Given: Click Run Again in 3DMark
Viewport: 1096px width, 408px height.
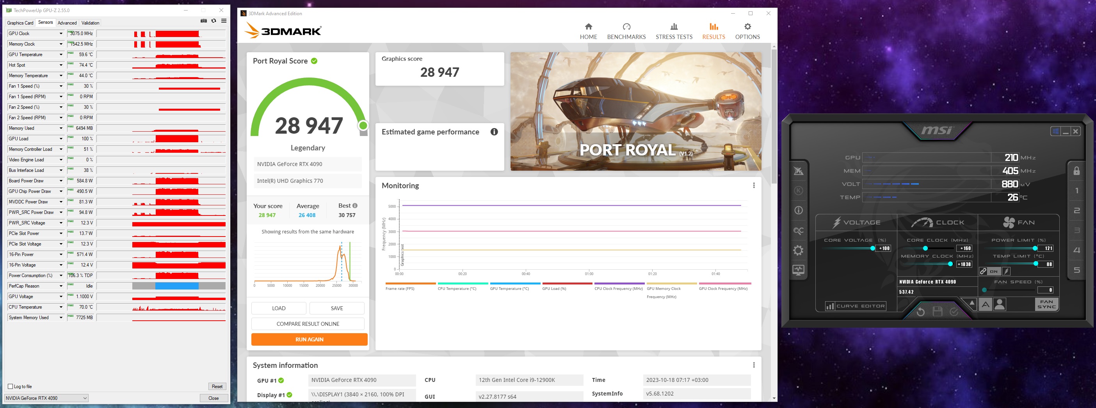Looking at the screenshot, I should click(309, 339).
